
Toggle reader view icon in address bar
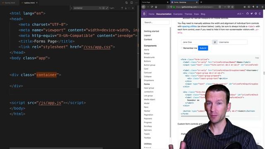[x=220, y=7]
